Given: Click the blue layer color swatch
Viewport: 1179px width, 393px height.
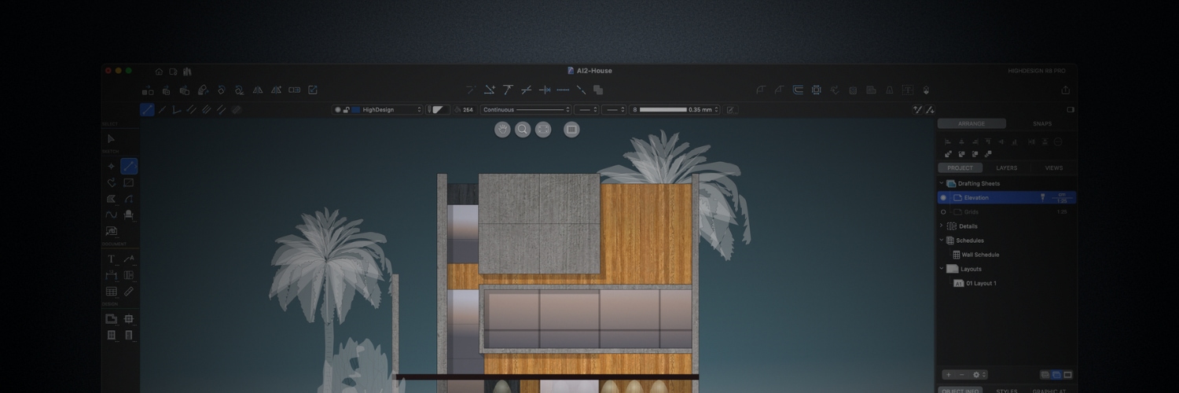Looking at the screenshot, I should (356, 110).
